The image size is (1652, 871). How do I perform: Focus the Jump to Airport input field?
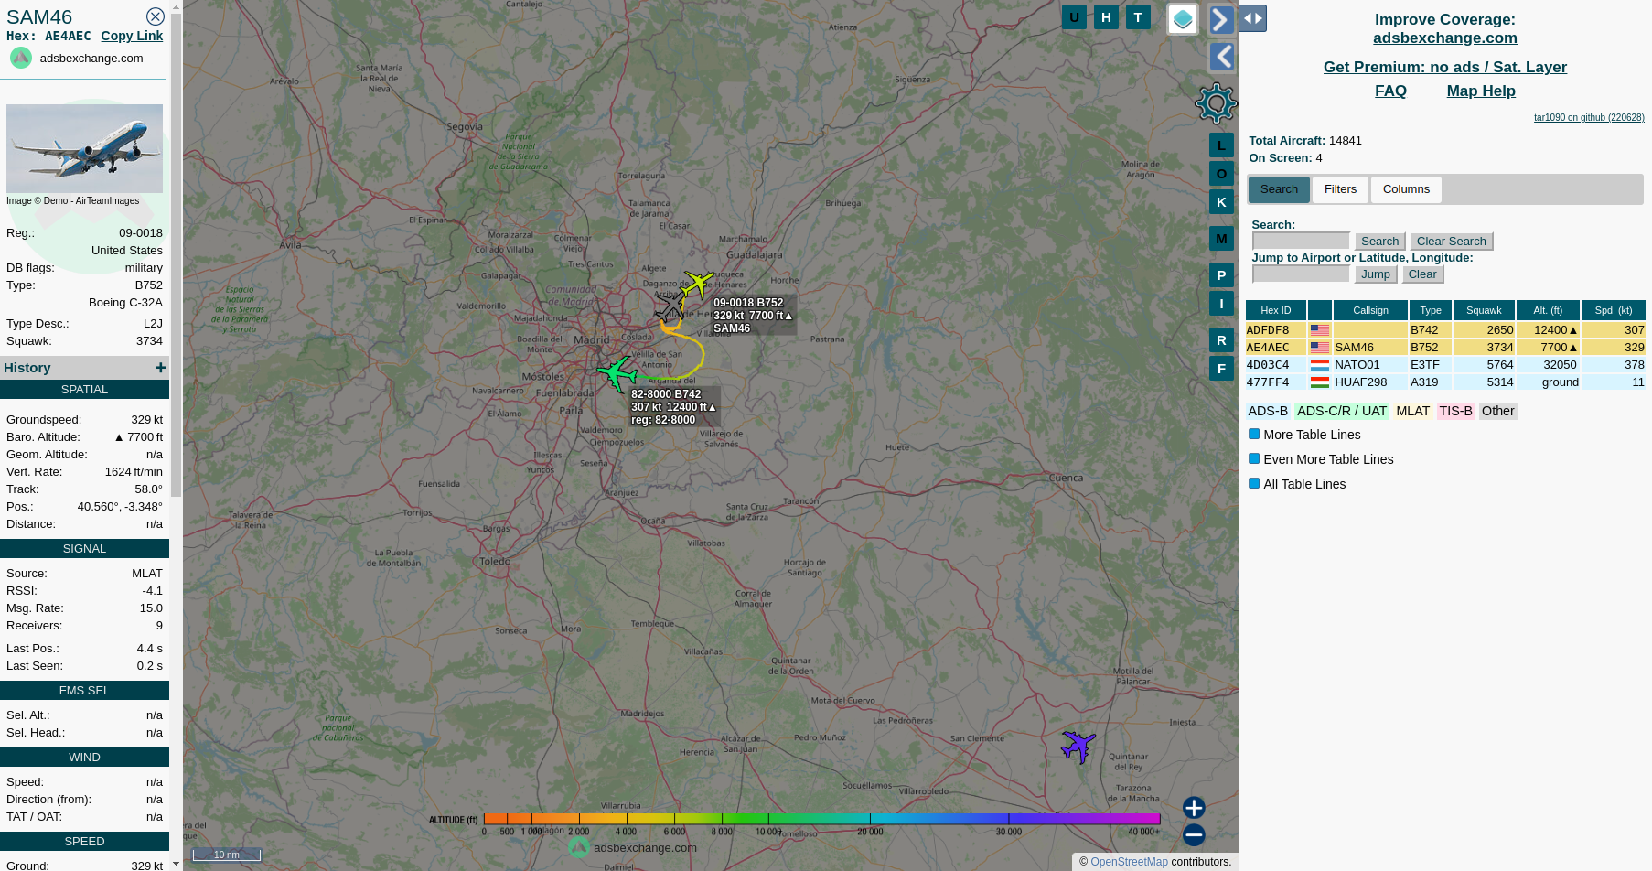[x=1301, y=274]
